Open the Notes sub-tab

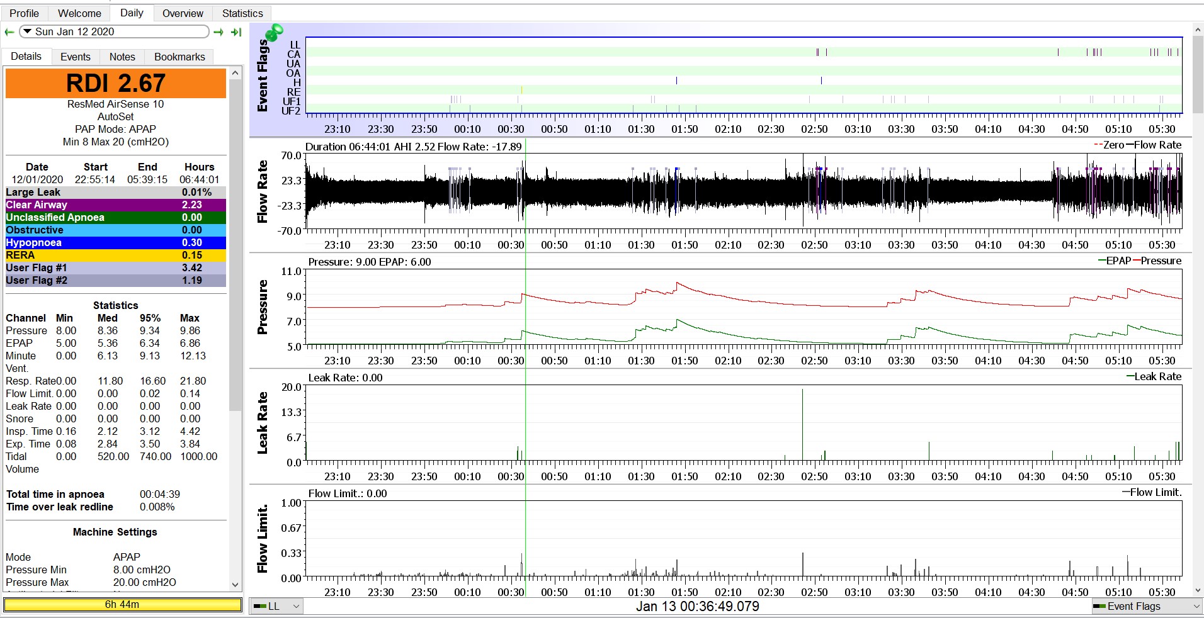point(122,57)
